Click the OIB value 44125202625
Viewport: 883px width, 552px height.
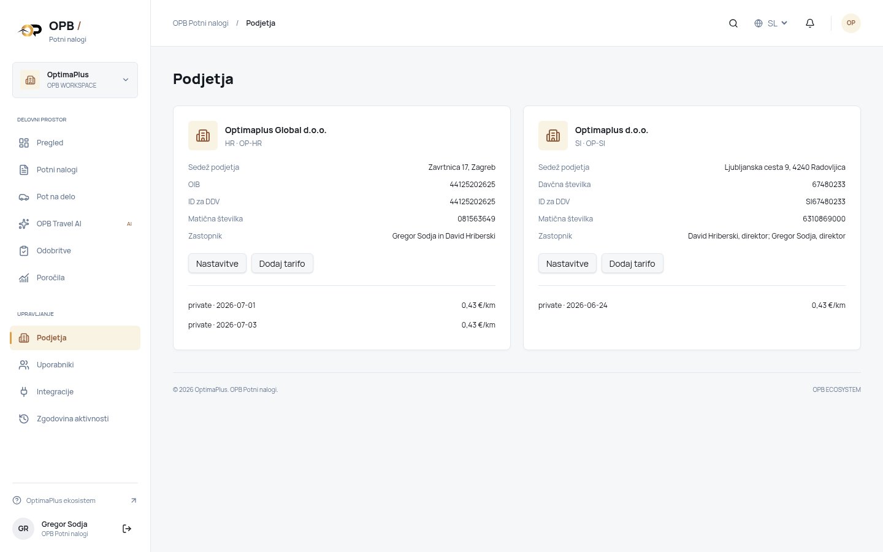[x=472, y=185]
